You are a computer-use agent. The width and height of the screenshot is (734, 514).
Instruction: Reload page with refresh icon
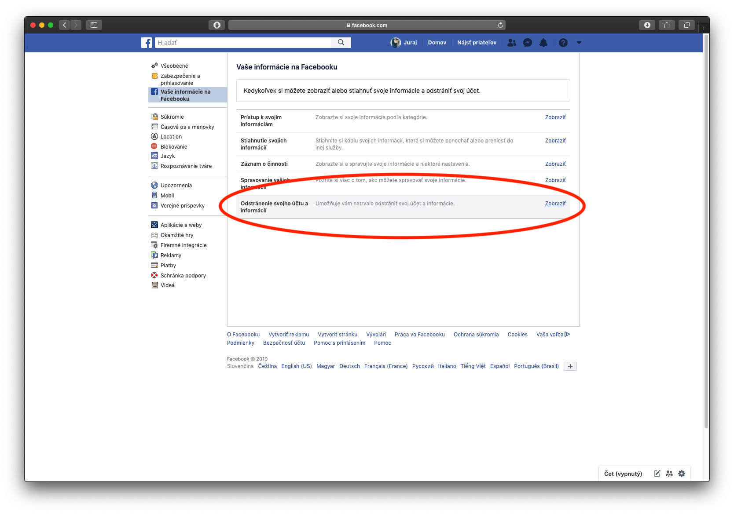click(x=500, y=25)
